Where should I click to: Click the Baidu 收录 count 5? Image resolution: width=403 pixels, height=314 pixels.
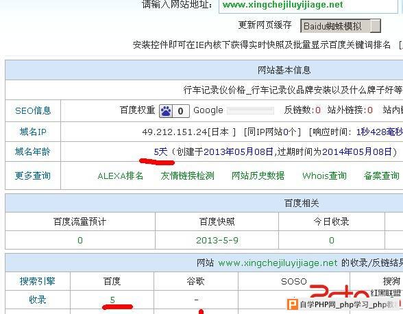tap(112, 300)
